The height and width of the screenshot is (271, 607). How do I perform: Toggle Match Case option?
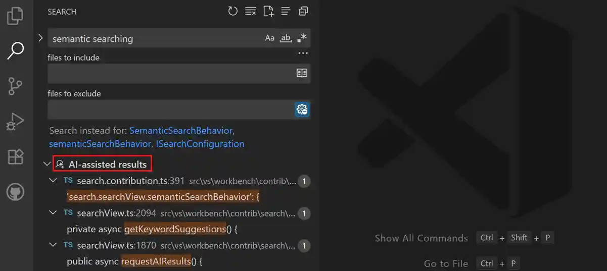[270, 38]
